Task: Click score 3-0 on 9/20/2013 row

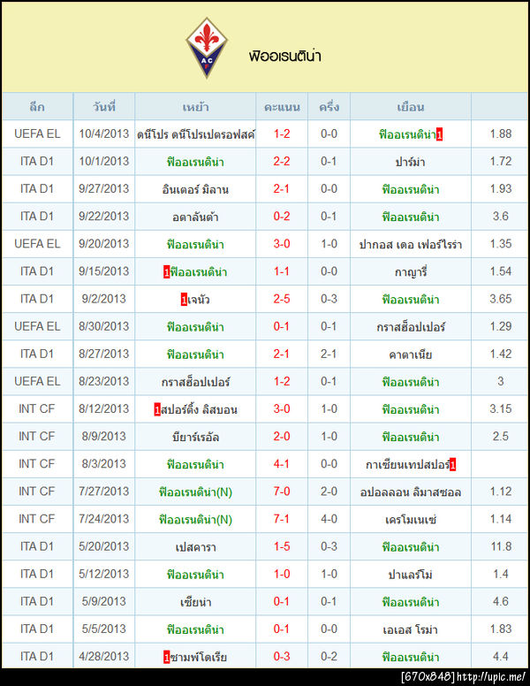Action: tap(282, 244)
